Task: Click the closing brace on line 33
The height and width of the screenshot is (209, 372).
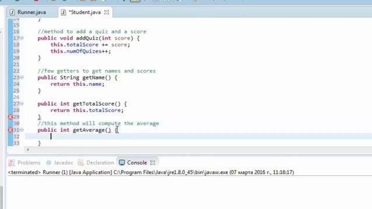Action: (x=39, y=143)
